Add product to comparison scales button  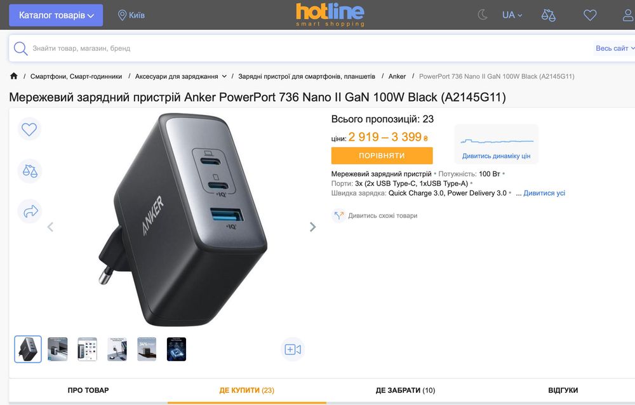pyautogui.click(x=30, y=171)
